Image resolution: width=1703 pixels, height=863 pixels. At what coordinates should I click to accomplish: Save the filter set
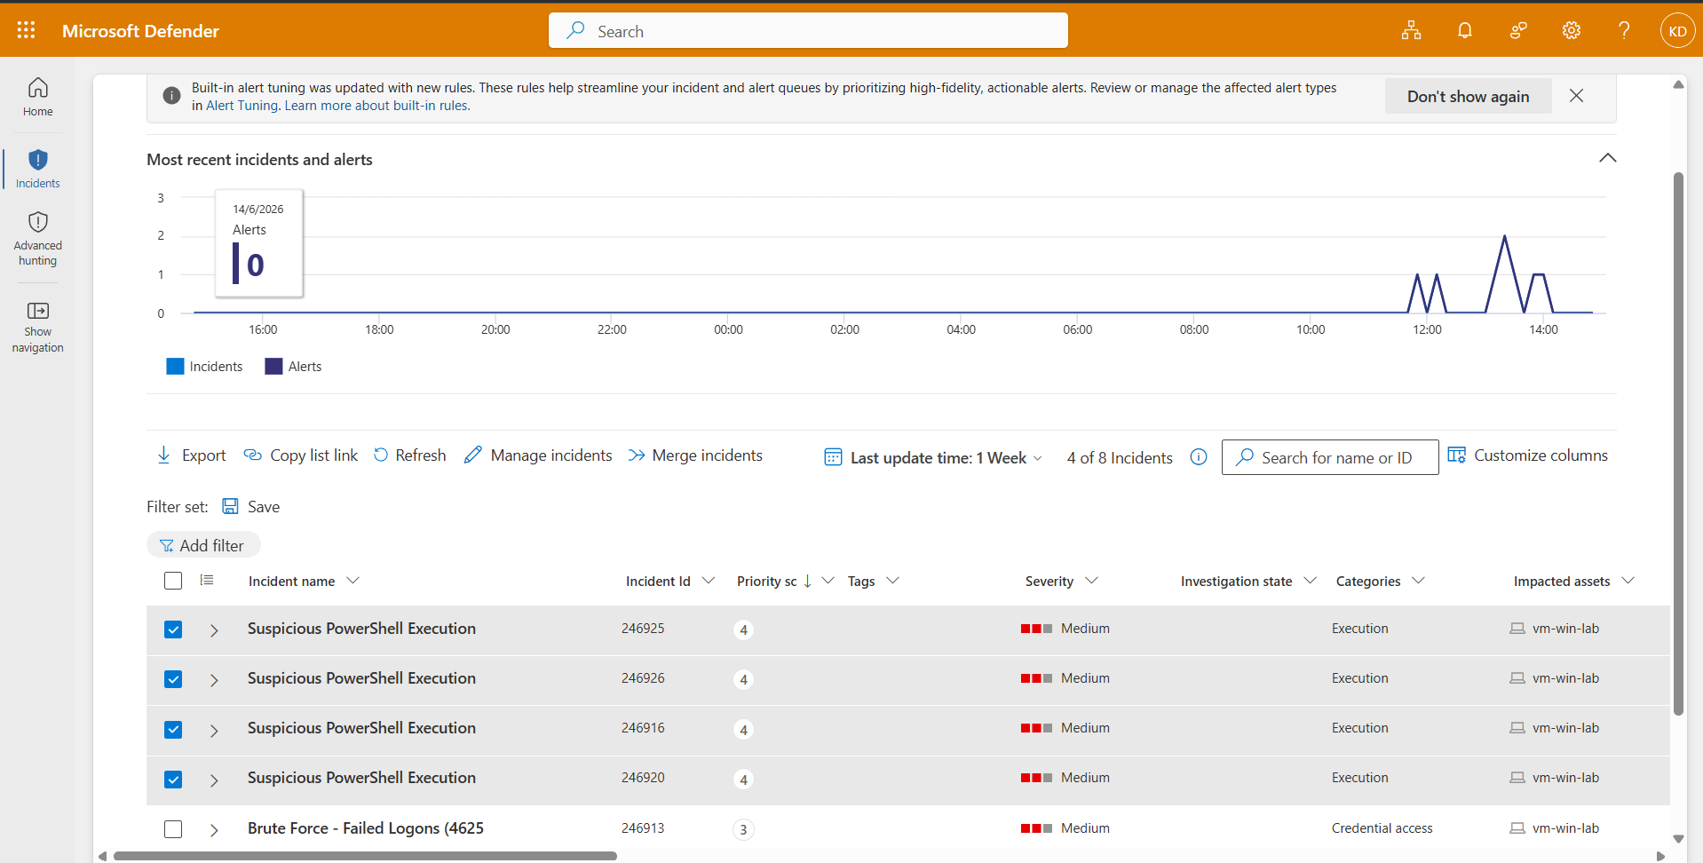251,506
